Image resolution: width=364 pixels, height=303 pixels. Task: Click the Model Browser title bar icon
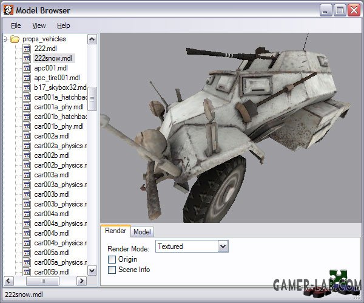[x=8, y=10]
